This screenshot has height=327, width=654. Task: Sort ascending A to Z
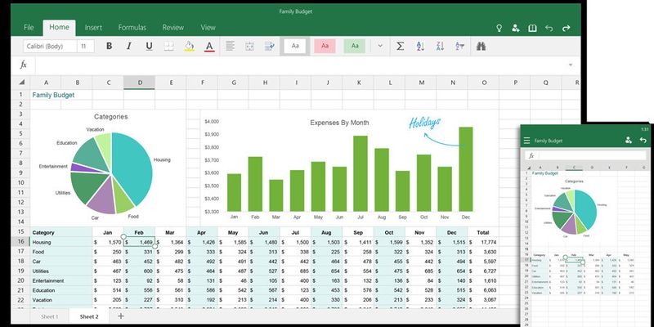click(x=420, y=47)
